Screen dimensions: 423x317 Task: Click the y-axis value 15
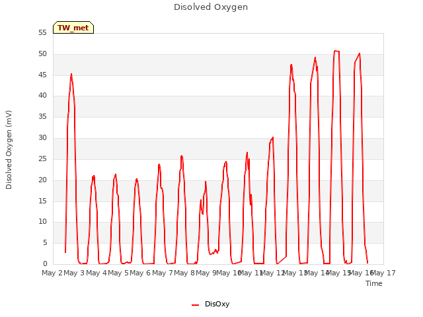click(x=42, y=201)
